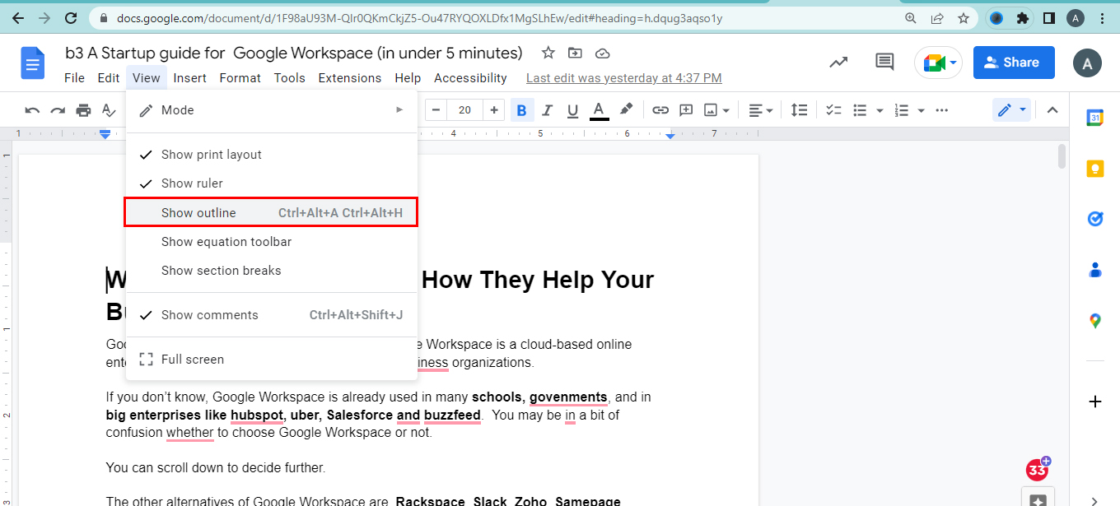Uncheck Show print layout

(x=272, y=155)
